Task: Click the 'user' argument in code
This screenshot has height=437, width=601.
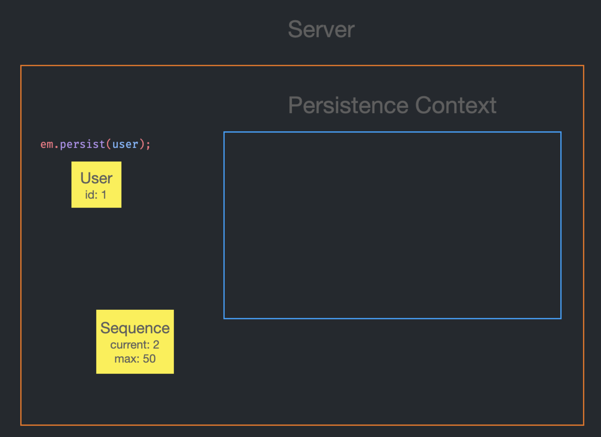Action: point(125,144)
